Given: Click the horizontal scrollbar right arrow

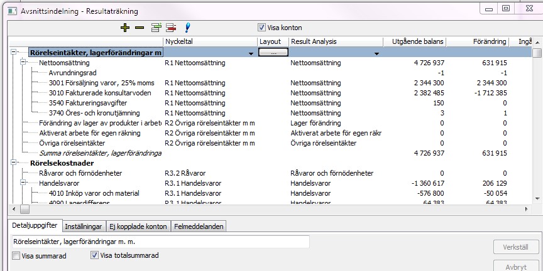Looking at the screenshot, I should tap(527, 209).
